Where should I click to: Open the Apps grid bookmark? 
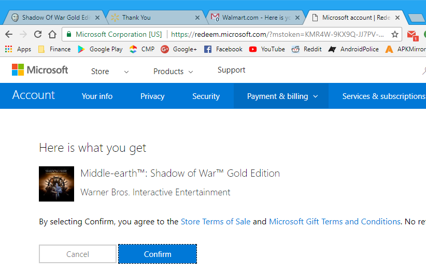(x=18, y=49)
